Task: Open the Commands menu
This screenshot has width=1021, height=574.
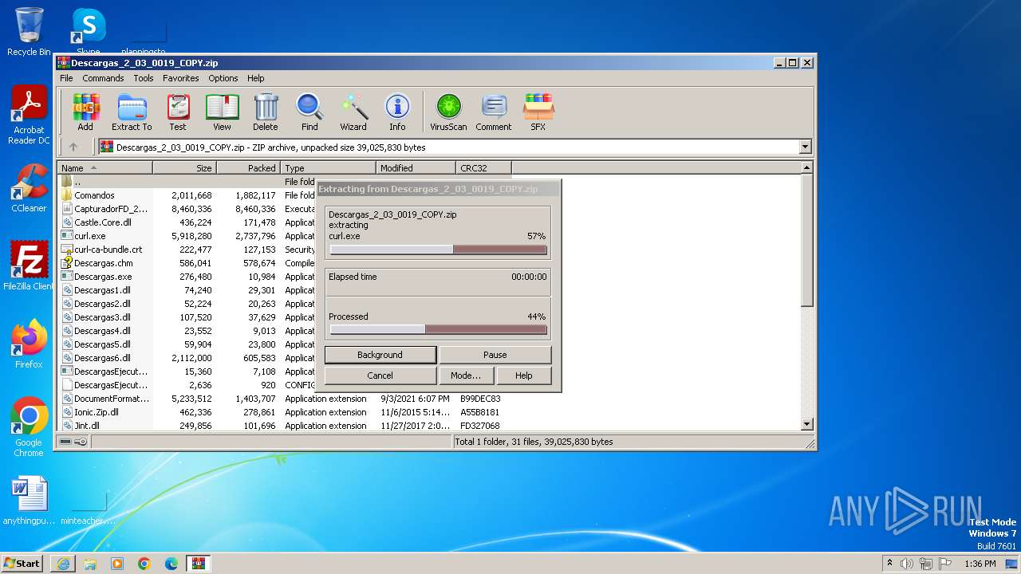Action: coord(103,78)
